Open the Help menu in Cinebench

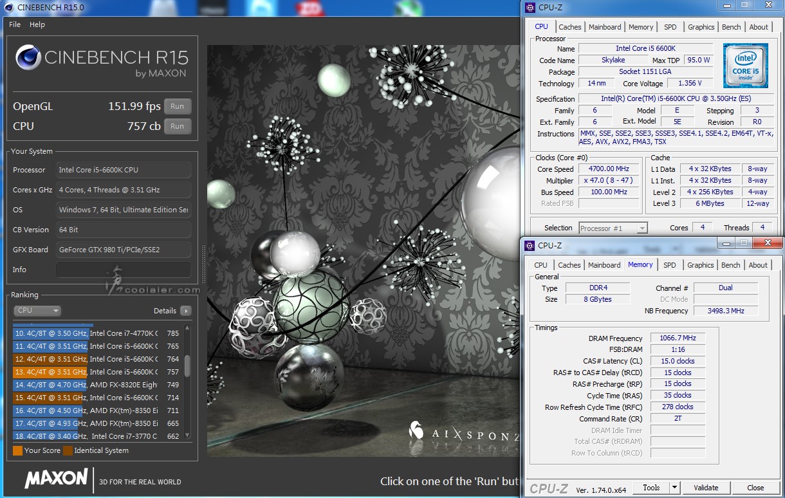(x=37, y=24)
